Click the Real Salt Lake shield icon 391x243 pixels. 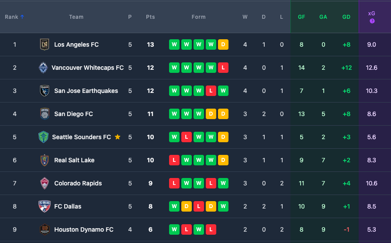tap(45, 160)
